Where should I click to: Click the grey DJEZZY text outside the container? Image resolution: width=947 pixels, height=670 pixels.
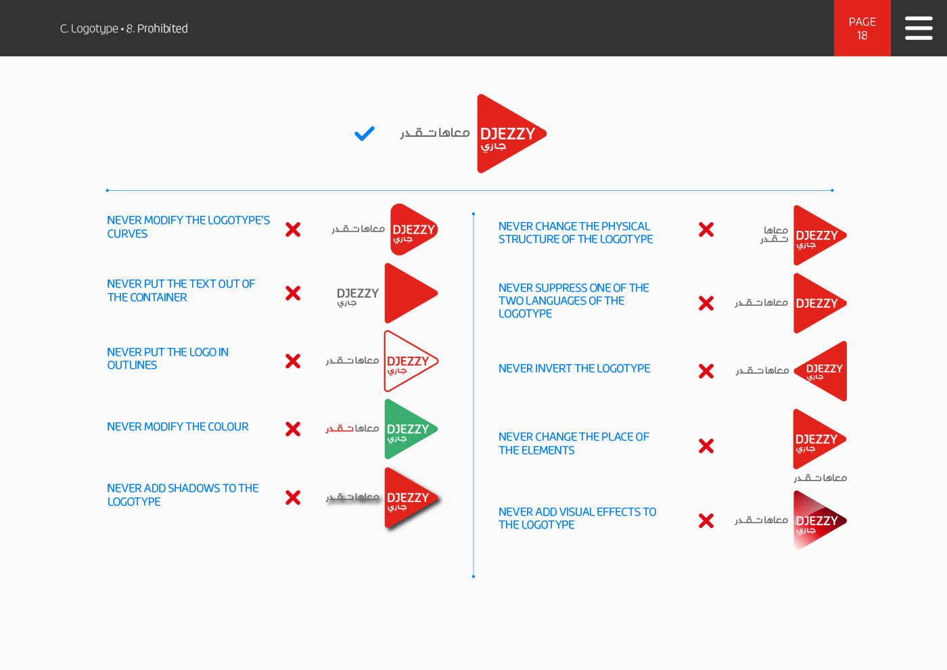coord(358,293)
